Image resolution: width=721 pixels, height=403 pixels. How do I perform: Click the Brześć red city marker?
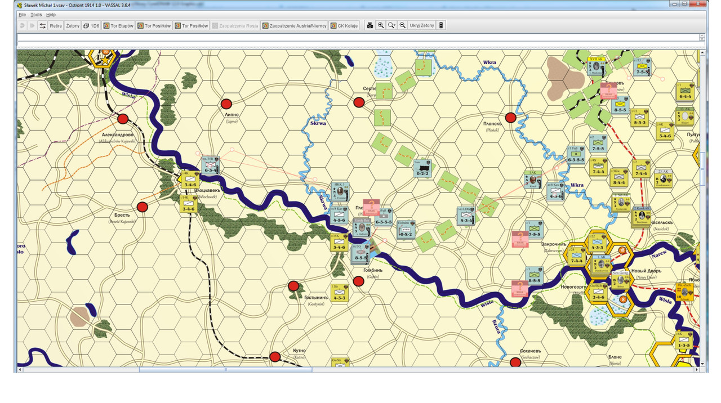coord(143,207)
